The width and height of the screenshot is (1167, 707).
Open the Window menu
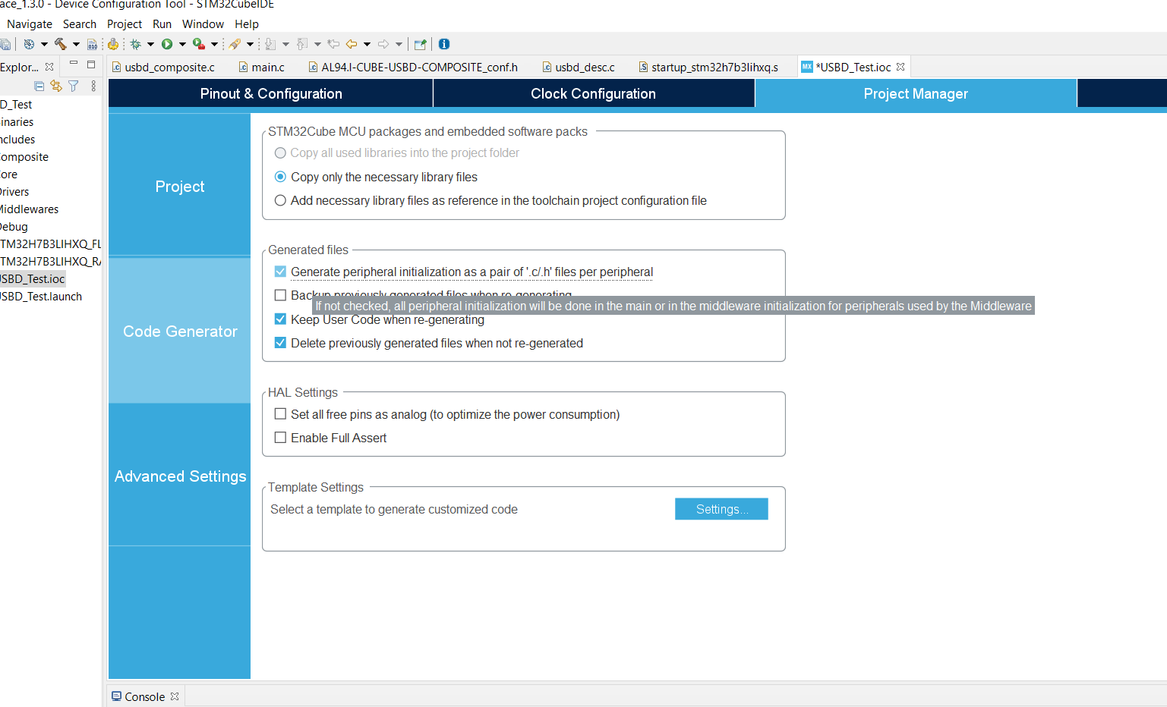(x=203, y=24)
